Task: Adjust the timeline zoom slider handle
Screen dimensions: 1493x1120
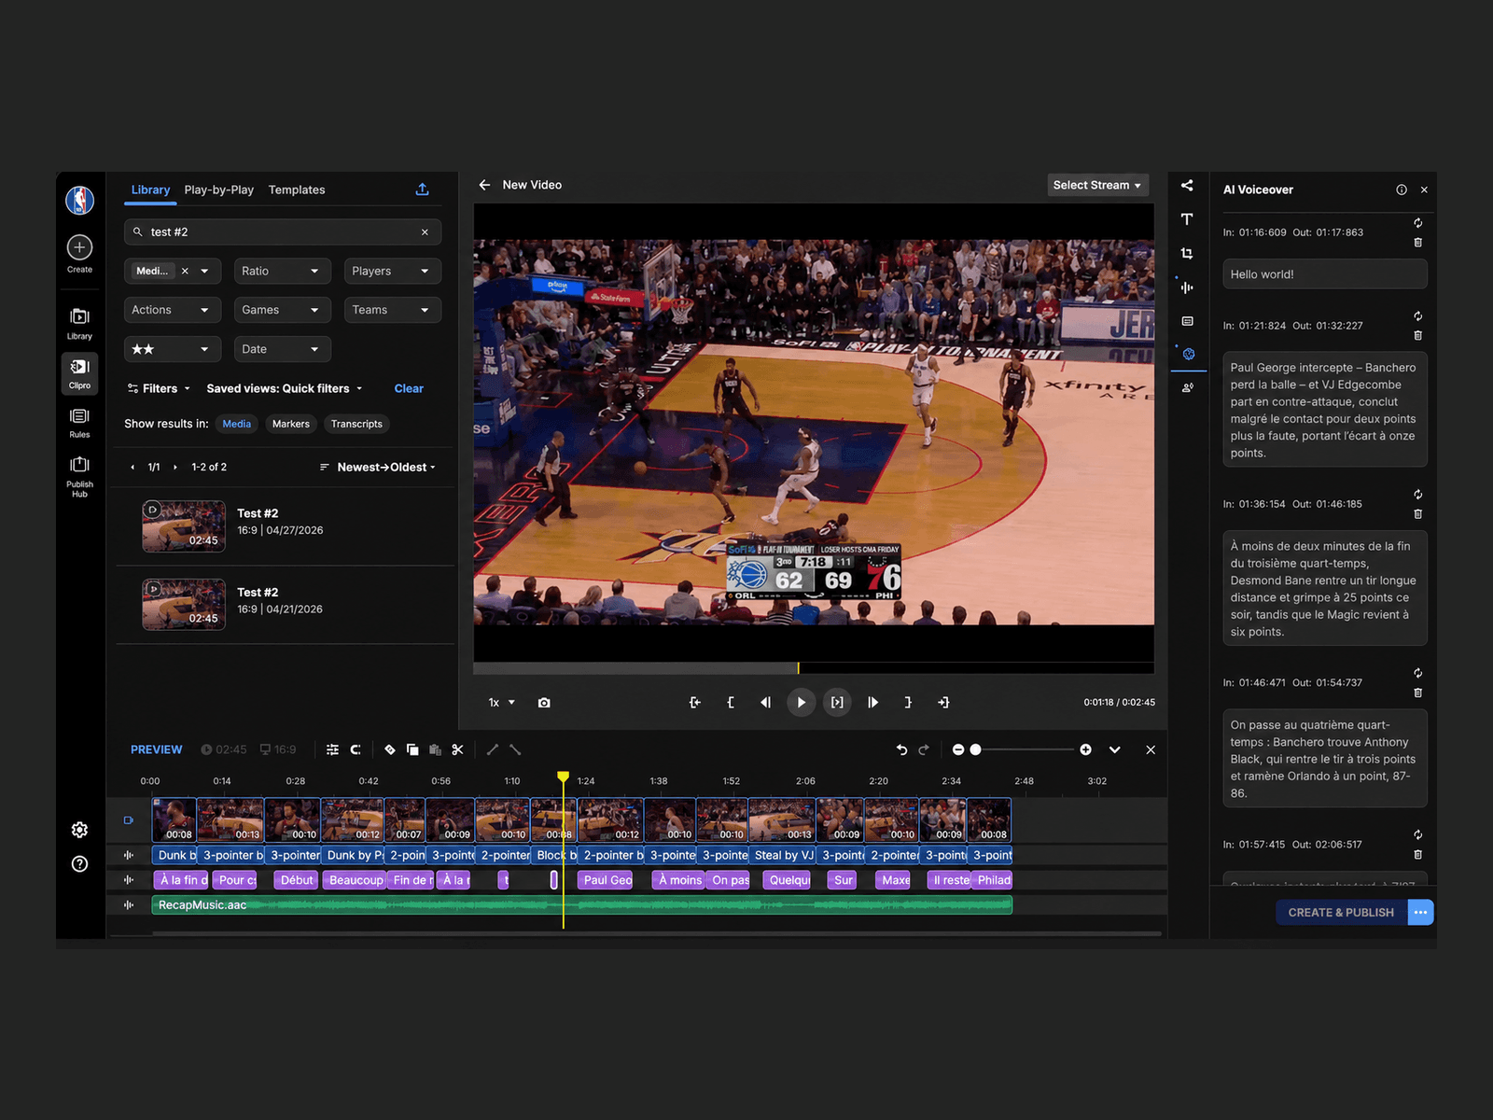Action: 975,749
